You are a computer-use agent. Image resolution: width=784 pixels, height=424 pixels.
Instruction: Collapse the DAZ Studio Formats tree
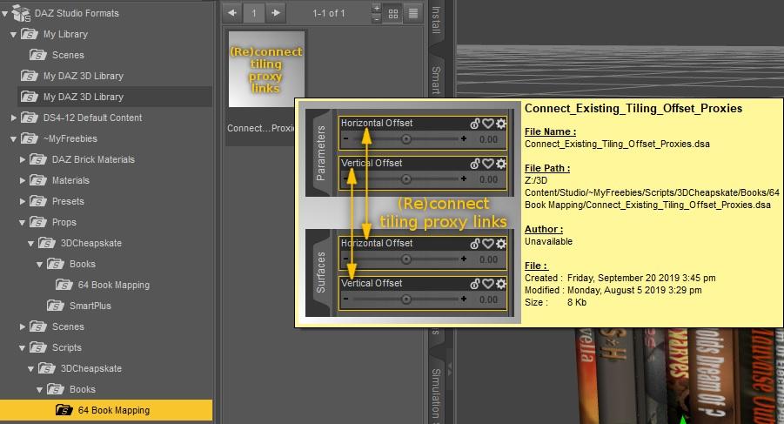click(x=4, y=14)
